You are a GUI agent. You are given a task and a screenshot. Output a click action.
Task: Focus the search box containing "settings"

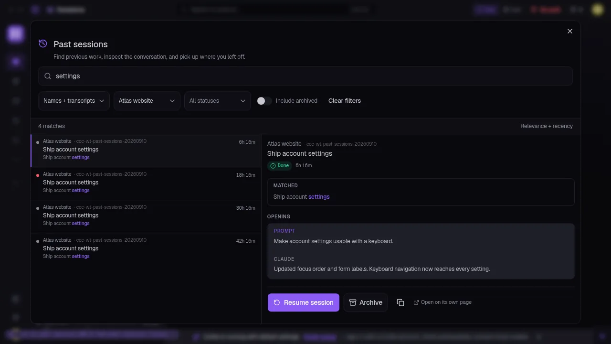[305, 76]
